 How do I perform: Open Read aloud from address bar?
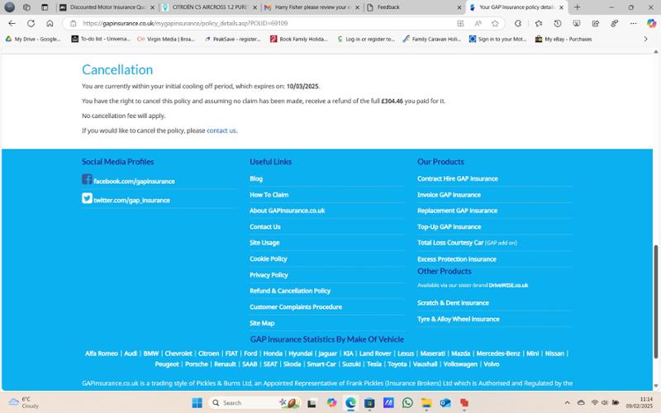point(478,24)
